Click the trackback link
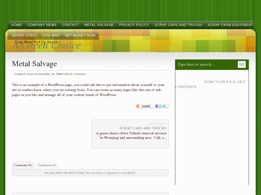The height and width of the screenshot is (195, 261). click(129, 173)
